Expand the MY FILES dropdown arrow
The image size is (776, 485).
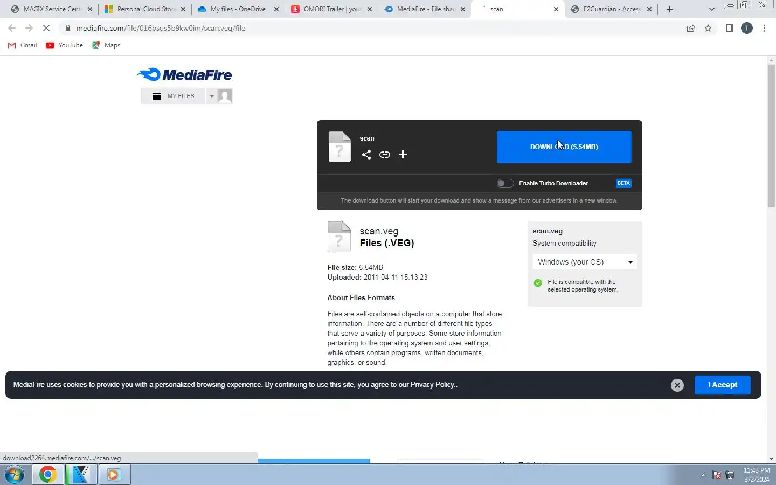click(212, 96)
